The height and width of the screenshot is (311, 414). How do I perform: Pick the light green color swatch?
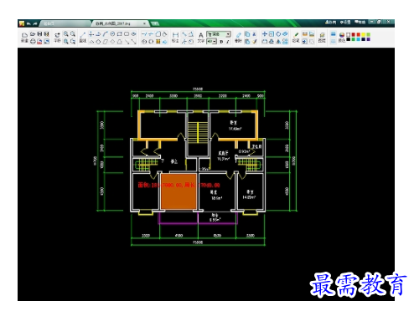pyautogui.click(x=369, y=34)
